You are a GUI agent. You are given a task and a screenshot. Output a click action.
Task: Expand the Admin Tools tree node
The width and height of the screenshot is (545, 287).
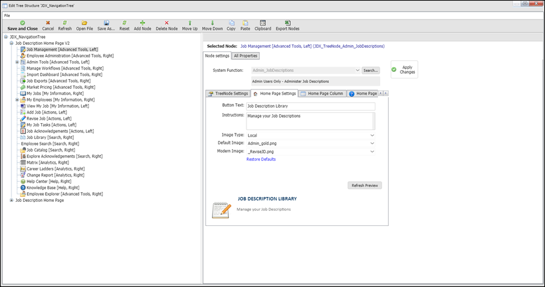17,62
